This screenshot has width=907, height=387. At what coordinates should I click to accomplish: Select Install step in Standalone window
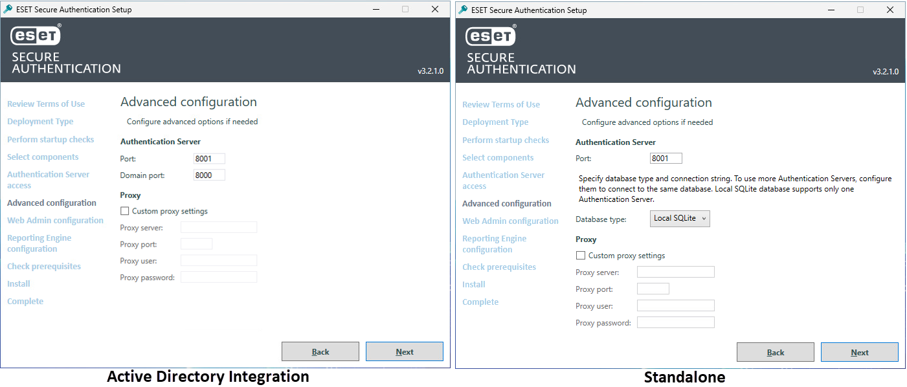pyautogui.click(x=474, y=284)
